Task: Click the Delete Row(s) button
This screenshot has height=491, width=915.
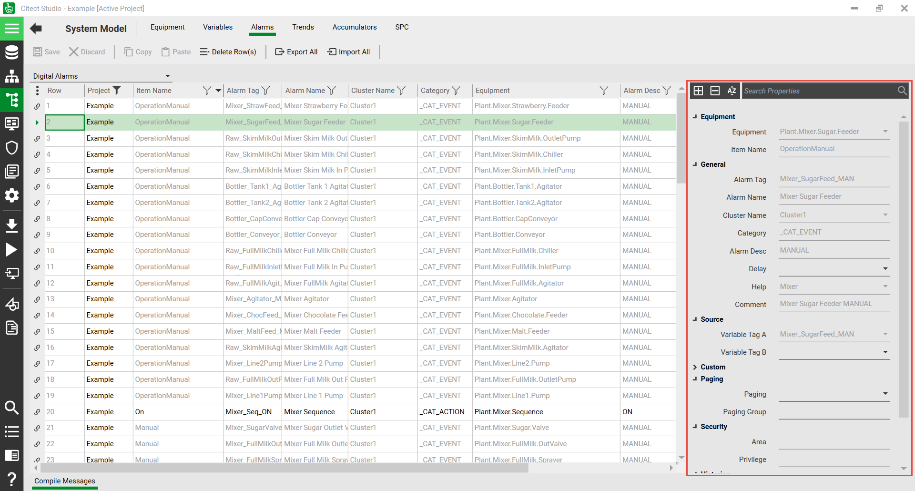Action: (x=228, y=52)
